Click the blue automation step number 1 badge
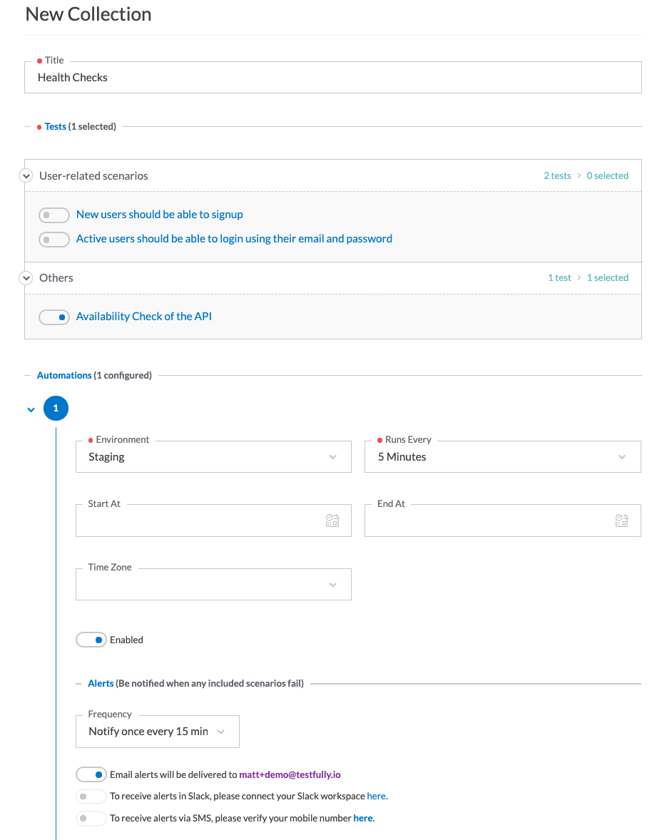Viewport: 657px width, 840px height. click(x=56, y=408)
